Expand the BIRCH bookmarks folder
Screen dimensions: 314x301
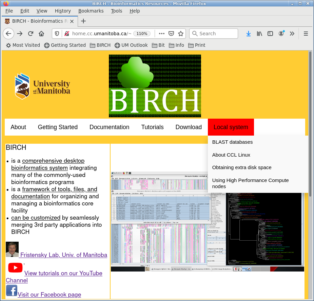[x=100, y=45]
